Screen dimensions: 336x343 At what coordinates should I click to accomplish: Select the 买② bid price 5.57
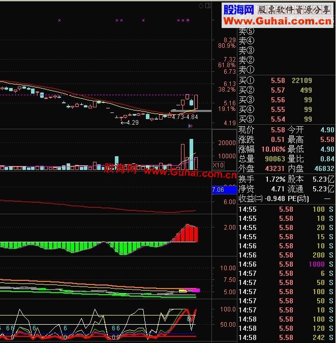tap(278, 90)
